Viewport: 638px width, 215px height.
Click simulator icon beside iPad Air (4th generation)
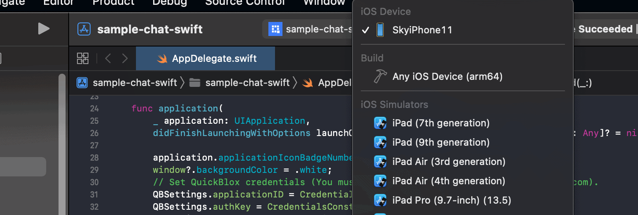click(380, 181)
